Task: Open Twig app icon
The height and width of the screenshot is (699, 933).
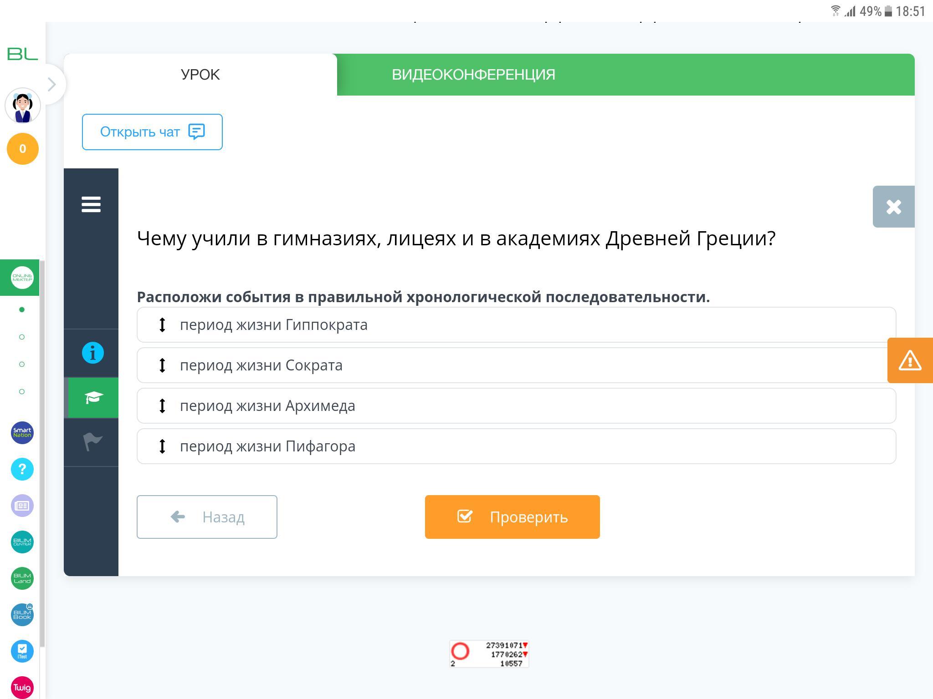Action: 22,687
